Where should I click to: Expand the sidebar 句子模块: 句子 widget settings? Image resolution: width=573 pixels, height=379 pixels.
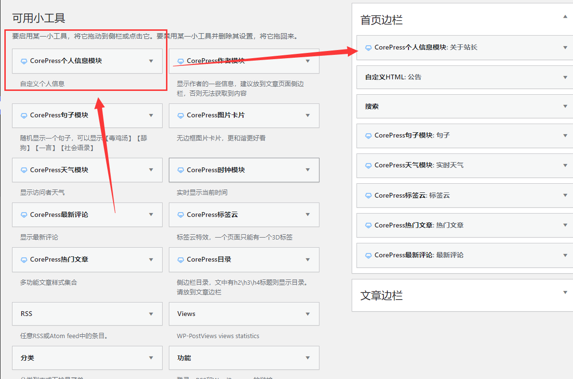click(565, 136)
